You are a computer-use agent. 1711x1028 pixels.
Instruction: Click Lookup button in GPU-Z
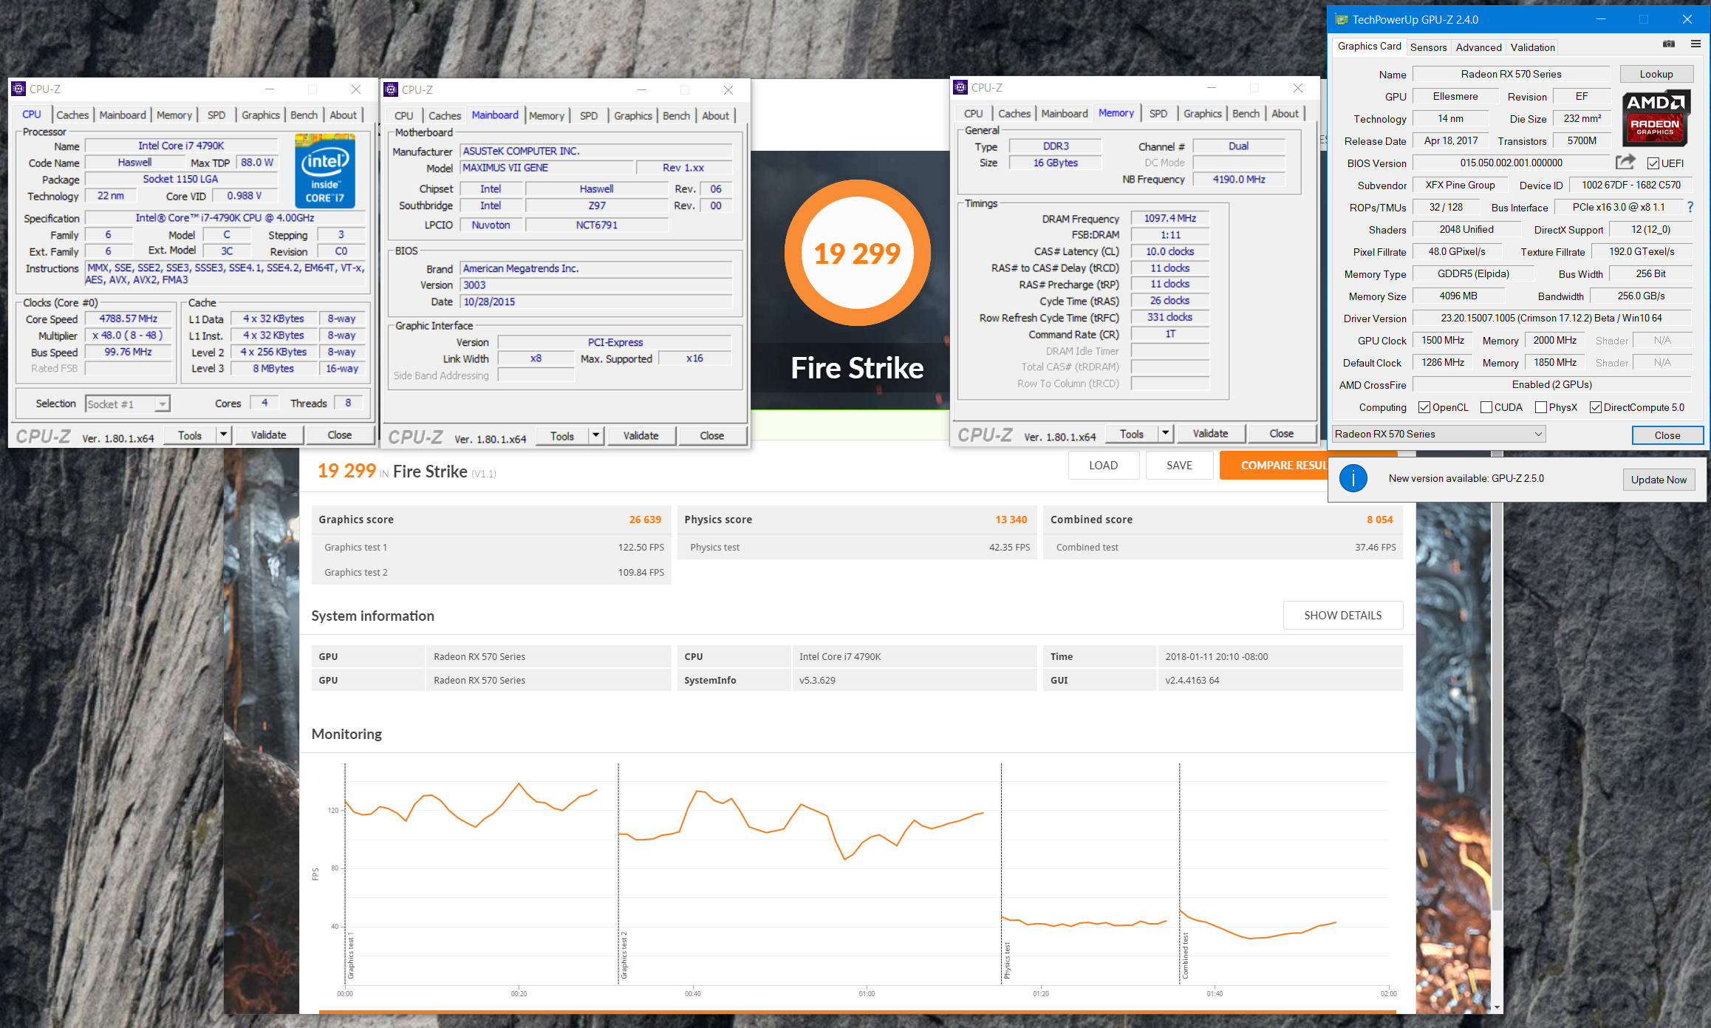pos(1656,74)
